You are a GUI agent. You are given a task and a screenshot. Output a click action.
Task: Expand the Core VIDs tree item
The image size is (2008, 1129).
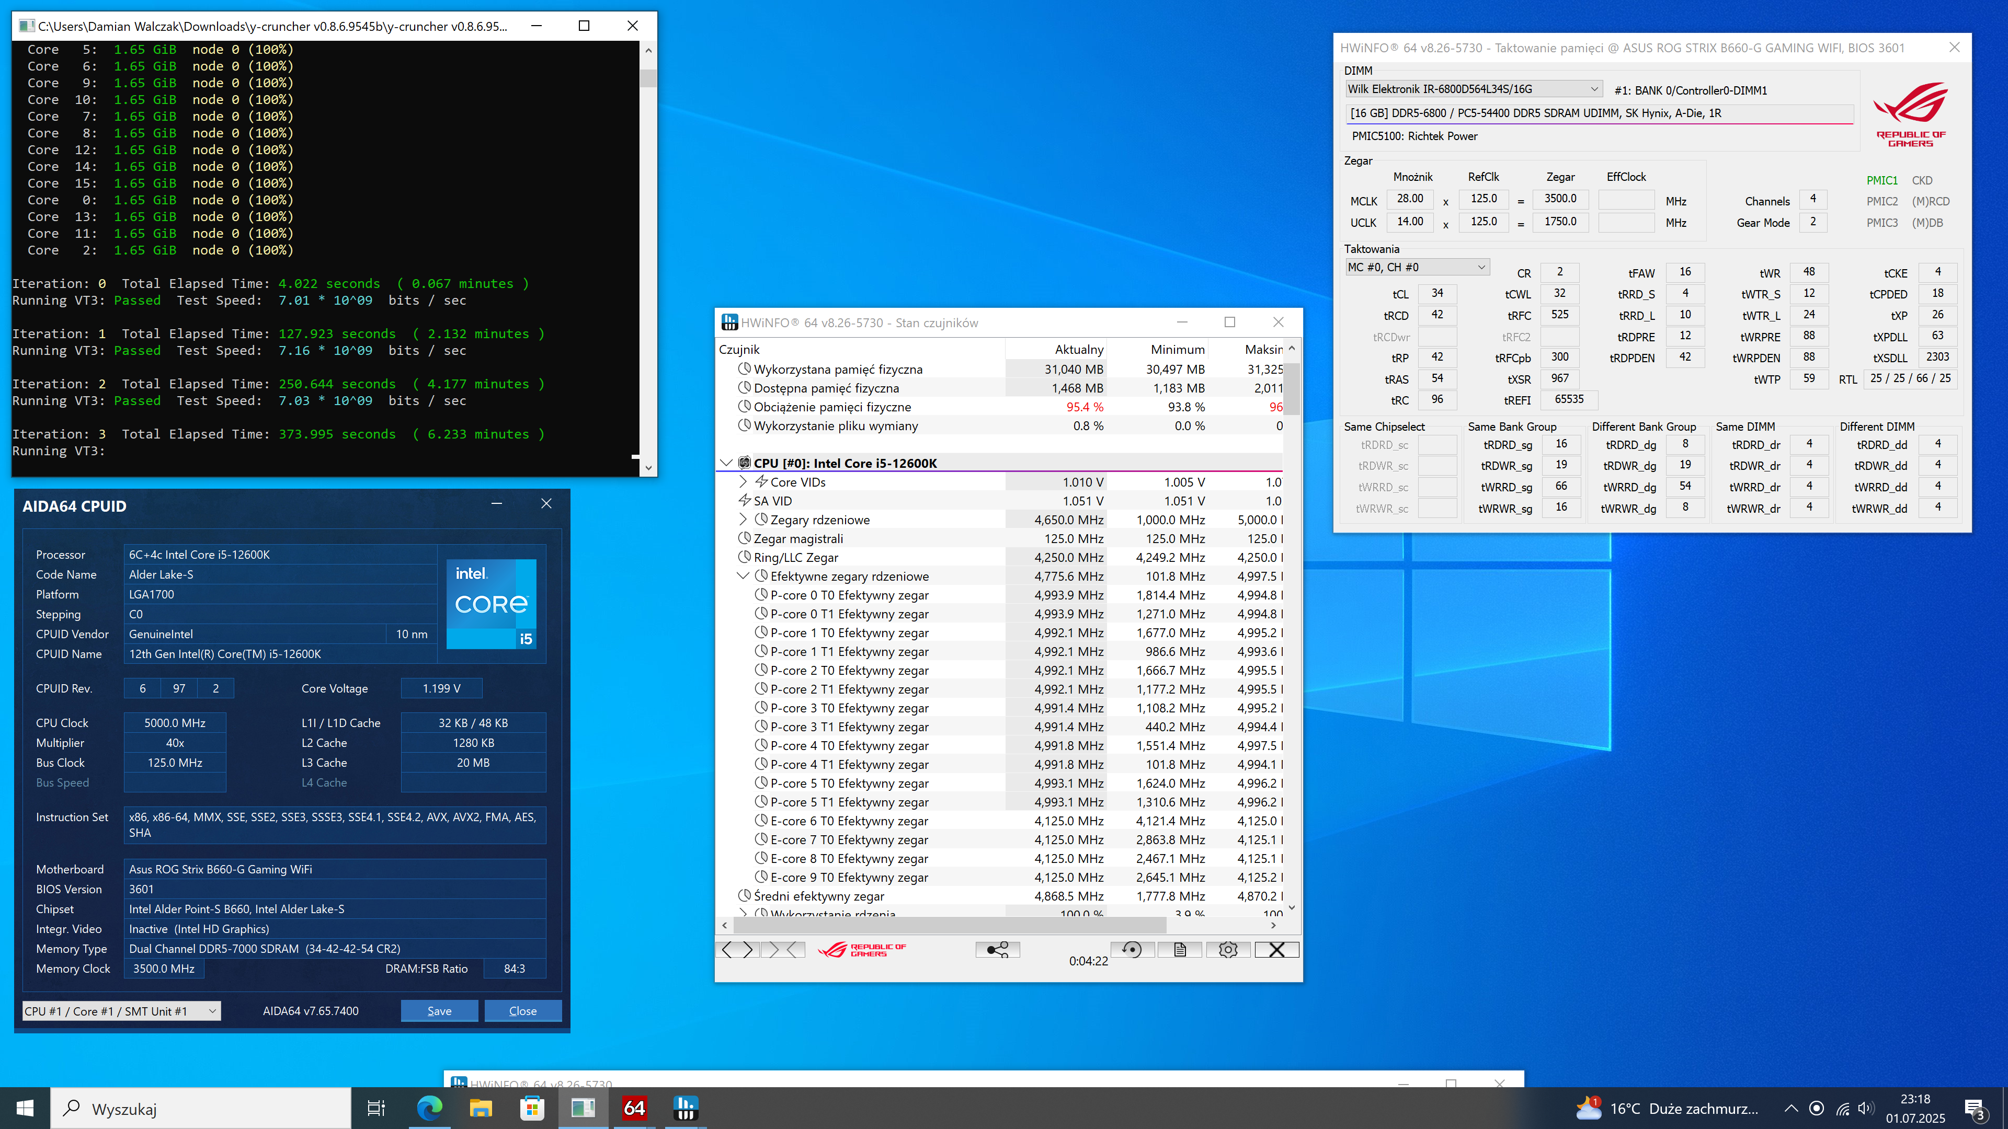(743, 481)
